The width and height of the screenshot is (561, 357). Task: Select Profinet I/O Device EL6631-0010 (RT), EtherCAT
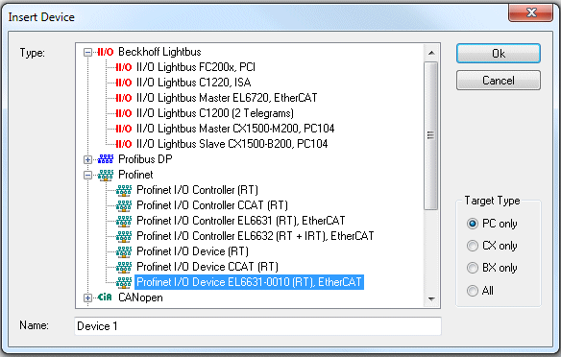[249, 282]
